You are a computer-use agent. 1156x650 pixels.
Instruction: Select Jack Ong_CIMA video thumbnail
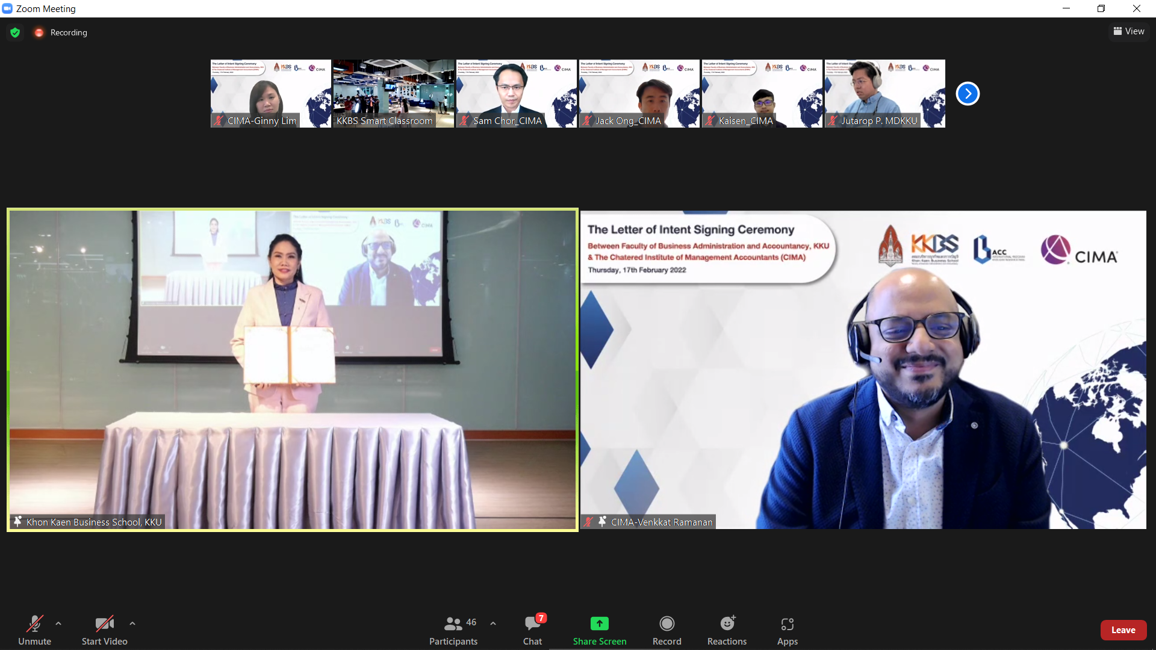(639, 93)
